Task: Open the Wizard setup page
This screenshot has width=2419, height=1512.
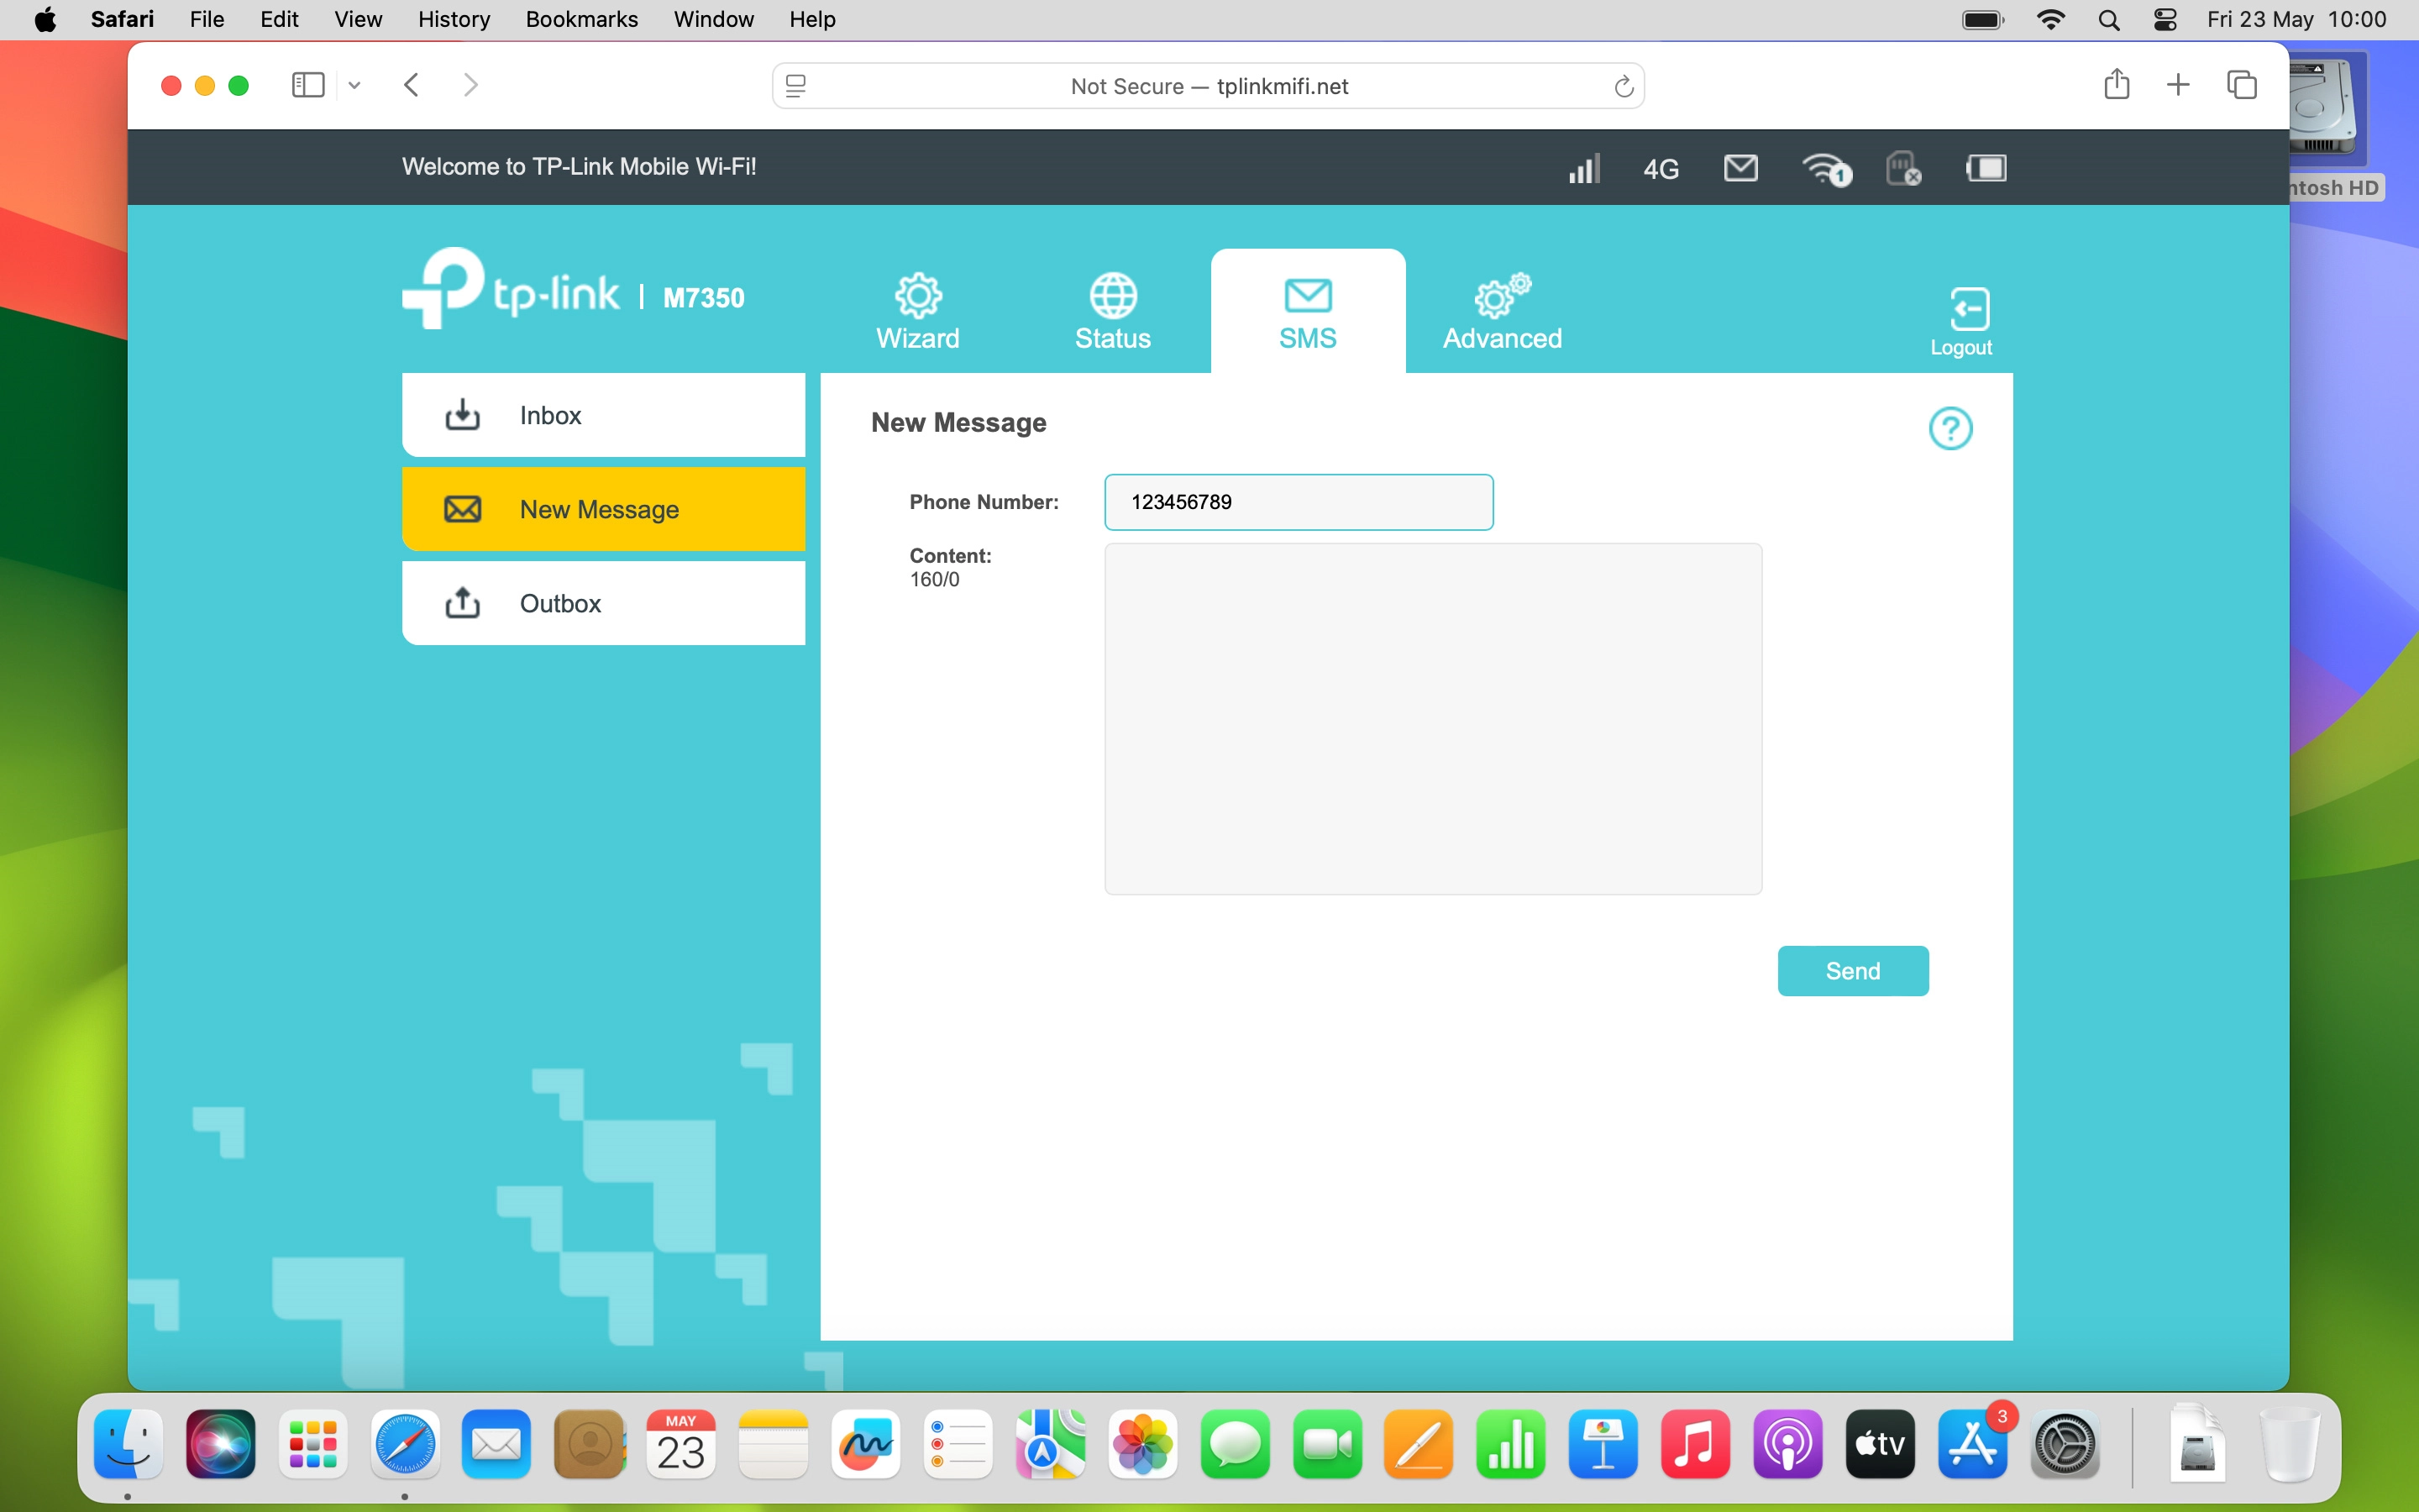Action: (x=916, y=310)
